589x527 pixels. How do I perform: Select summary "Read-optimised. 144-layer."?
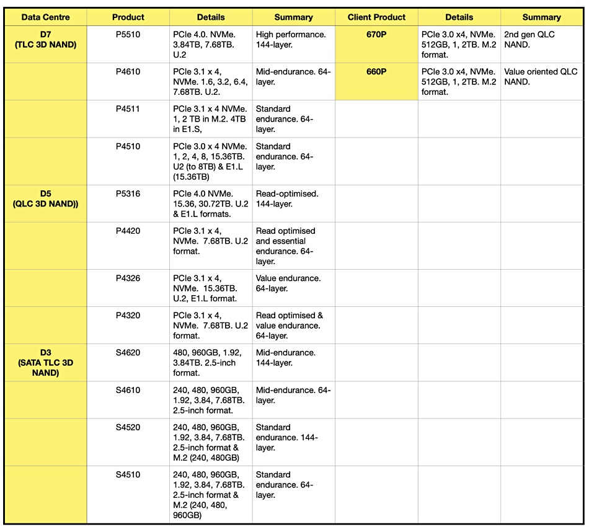point(294,203)
